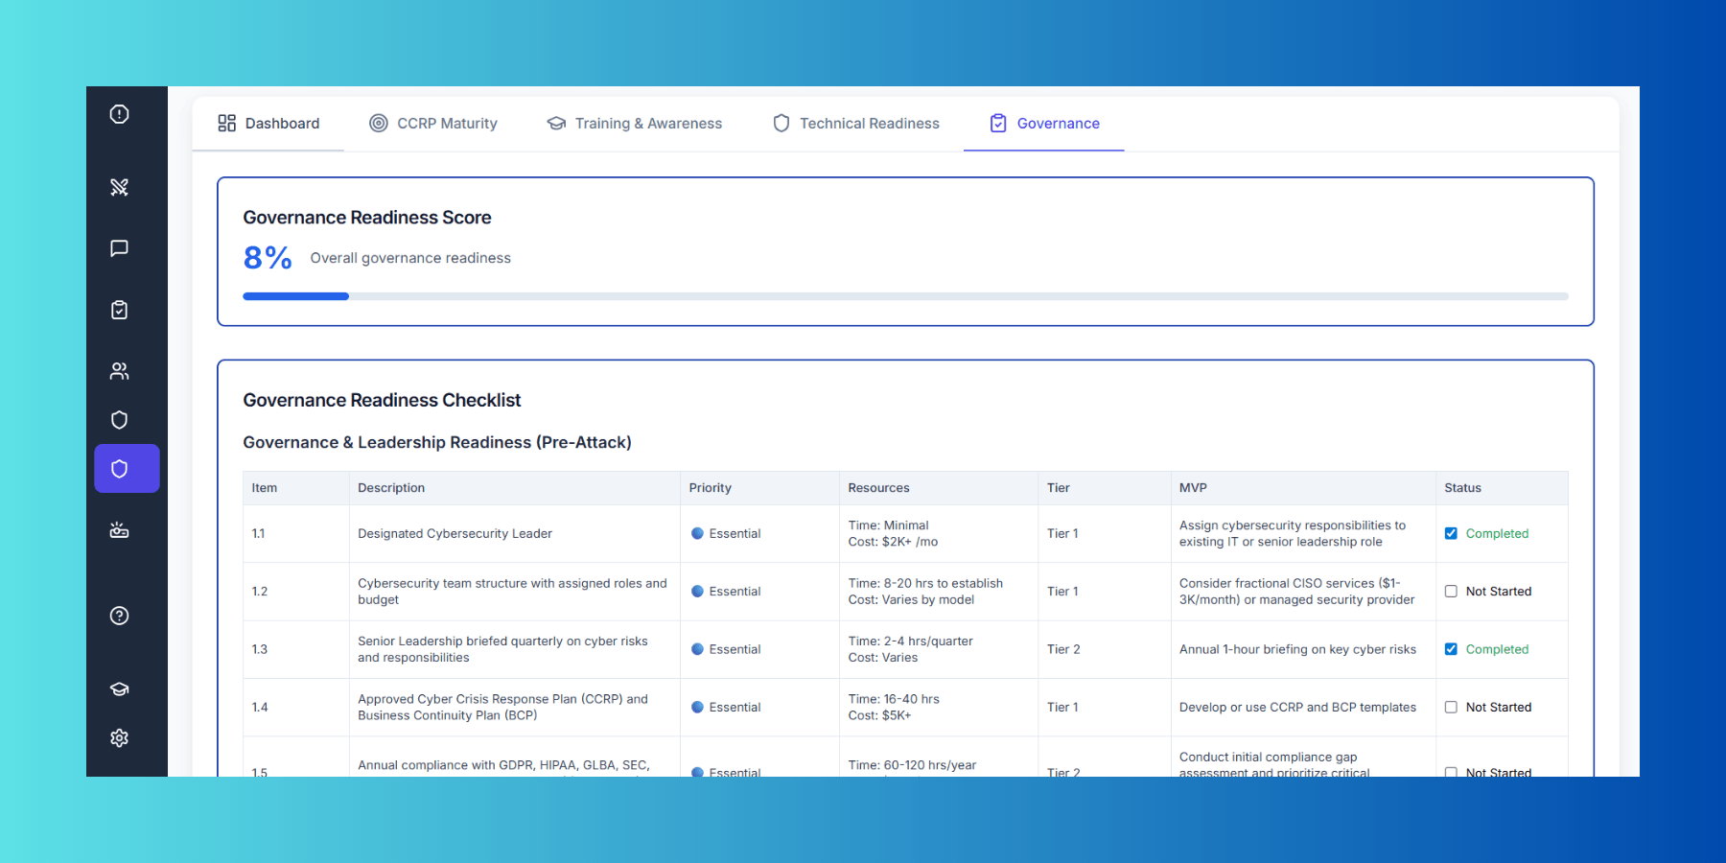
Task: Switch to the Dashboard tab
Action: (x=268, y=124)
